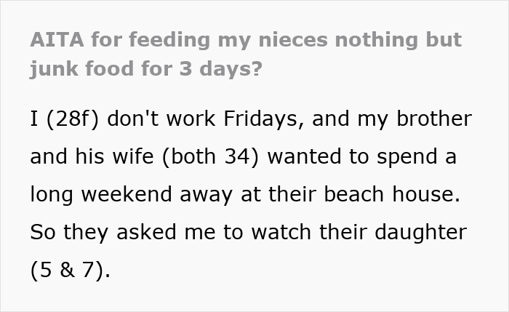The image size is (509, 312).
Task: Click the word "weekend" in the paragraph
Action: [x=127, y=194]
